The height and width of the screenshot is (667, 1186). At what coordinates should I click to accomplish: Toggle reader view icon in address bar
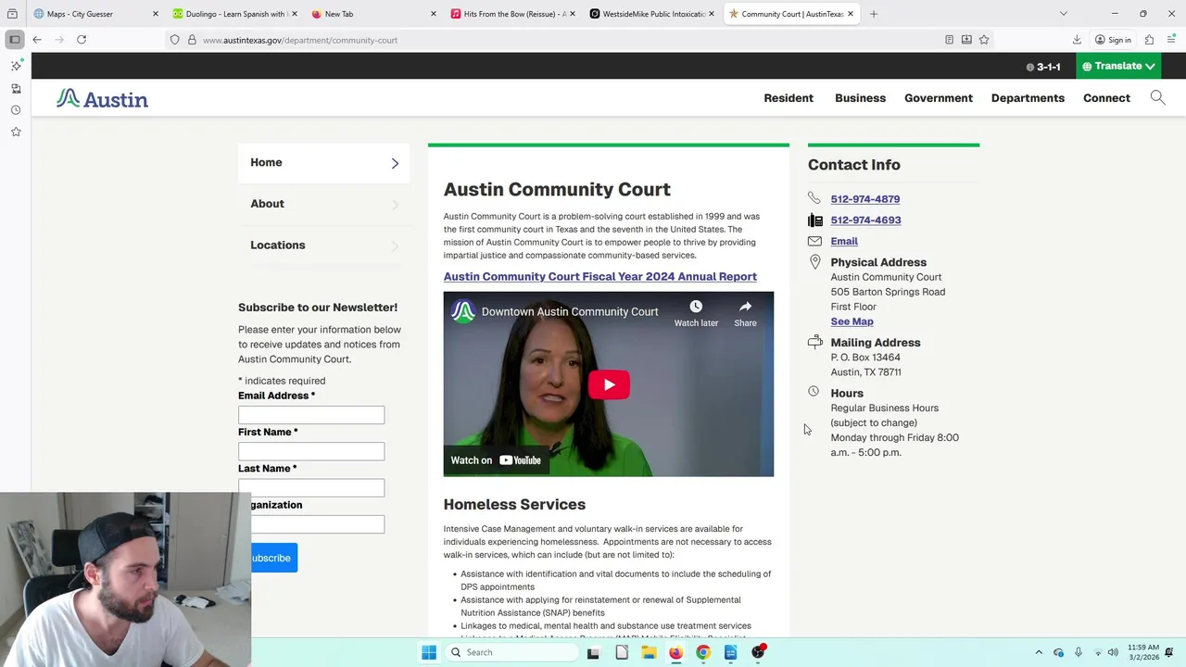click(949, 40)
